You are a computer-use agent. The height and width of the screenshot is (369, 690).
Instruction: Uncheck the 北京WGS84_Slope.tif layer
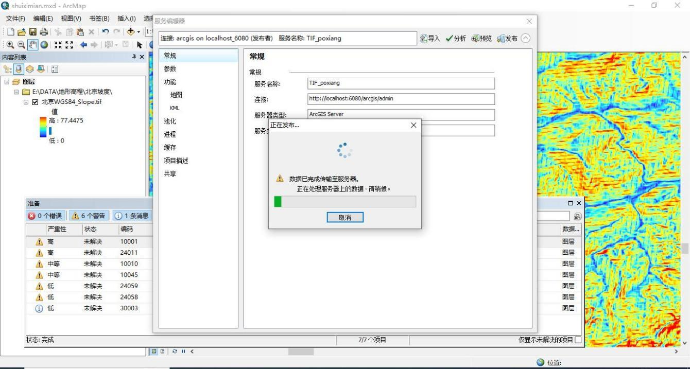click(35, 101)
